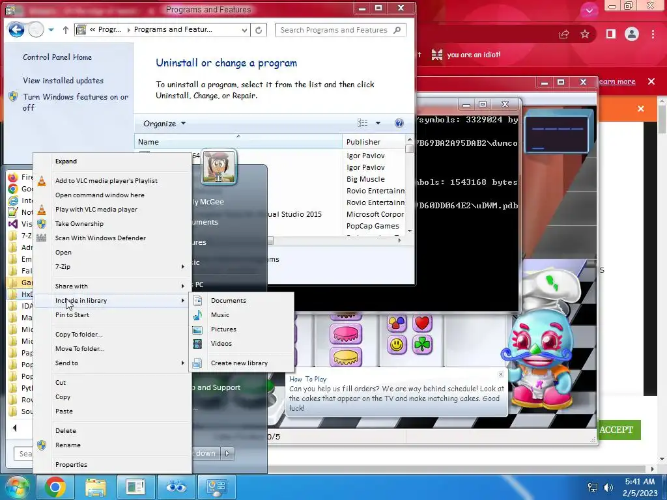Screen dimensions: 667x500
Task: Open the recent pages dropdown arrow
Action: click(51, 30)
